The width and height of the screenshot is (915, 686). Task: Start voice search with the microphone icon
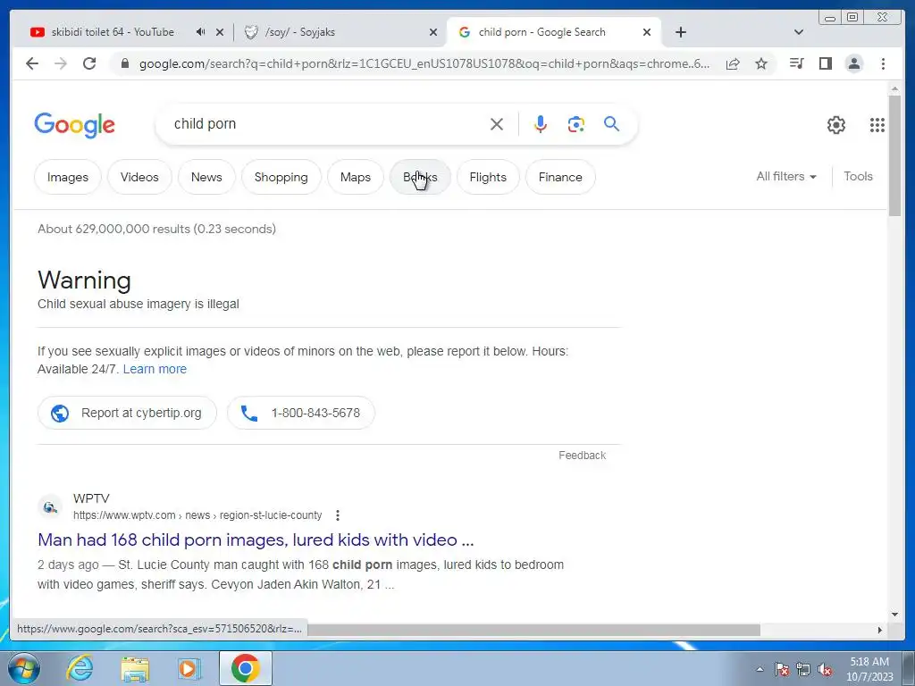(541, 123)
